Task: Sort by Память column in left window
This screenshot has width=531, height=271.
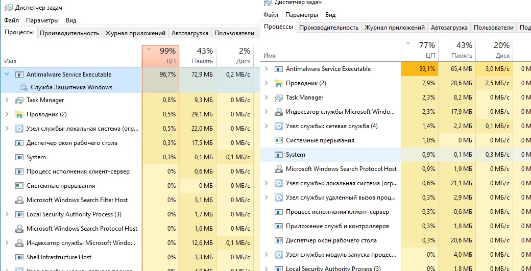Action: click(x=198, y=56)
